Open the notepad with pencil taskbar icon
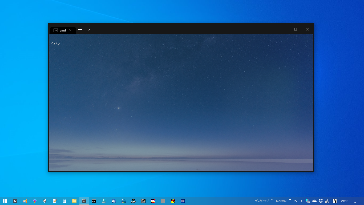 click(55, 201)
